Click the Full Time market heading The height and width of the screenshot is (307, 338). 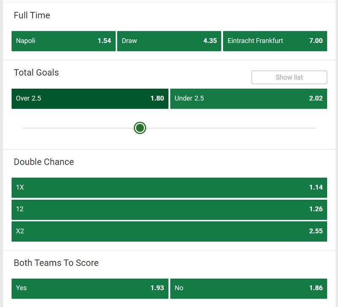(x=32, y=15)
